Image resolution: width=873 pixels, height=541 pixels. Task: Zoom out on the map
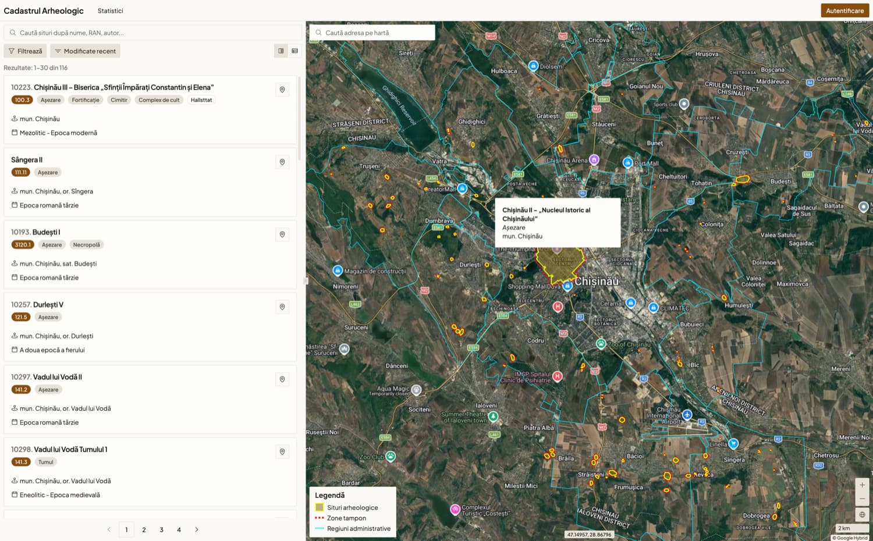pyautogui.click(x=862, y=499)
